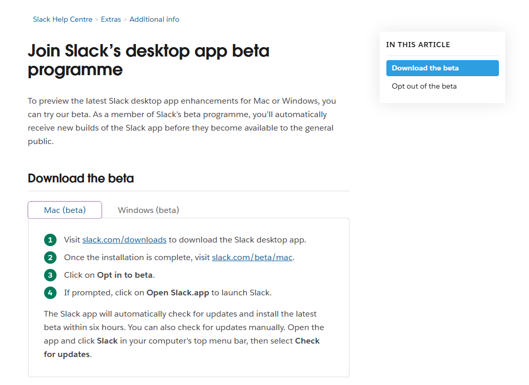Image resolution: width=529 pixels, height=385 pixels.
Task: Switch to the Mac (beta) tab
Action: point(65,210)
